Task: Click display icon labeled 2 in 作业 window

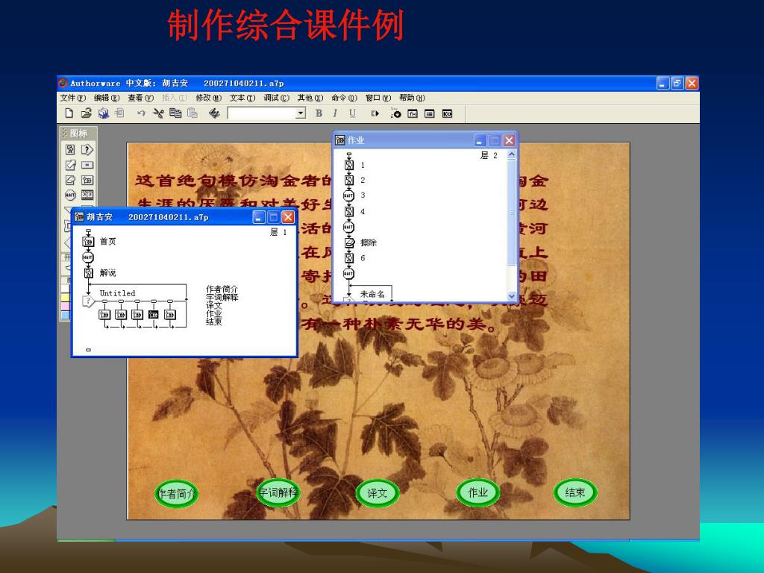Action: (349, 181)
